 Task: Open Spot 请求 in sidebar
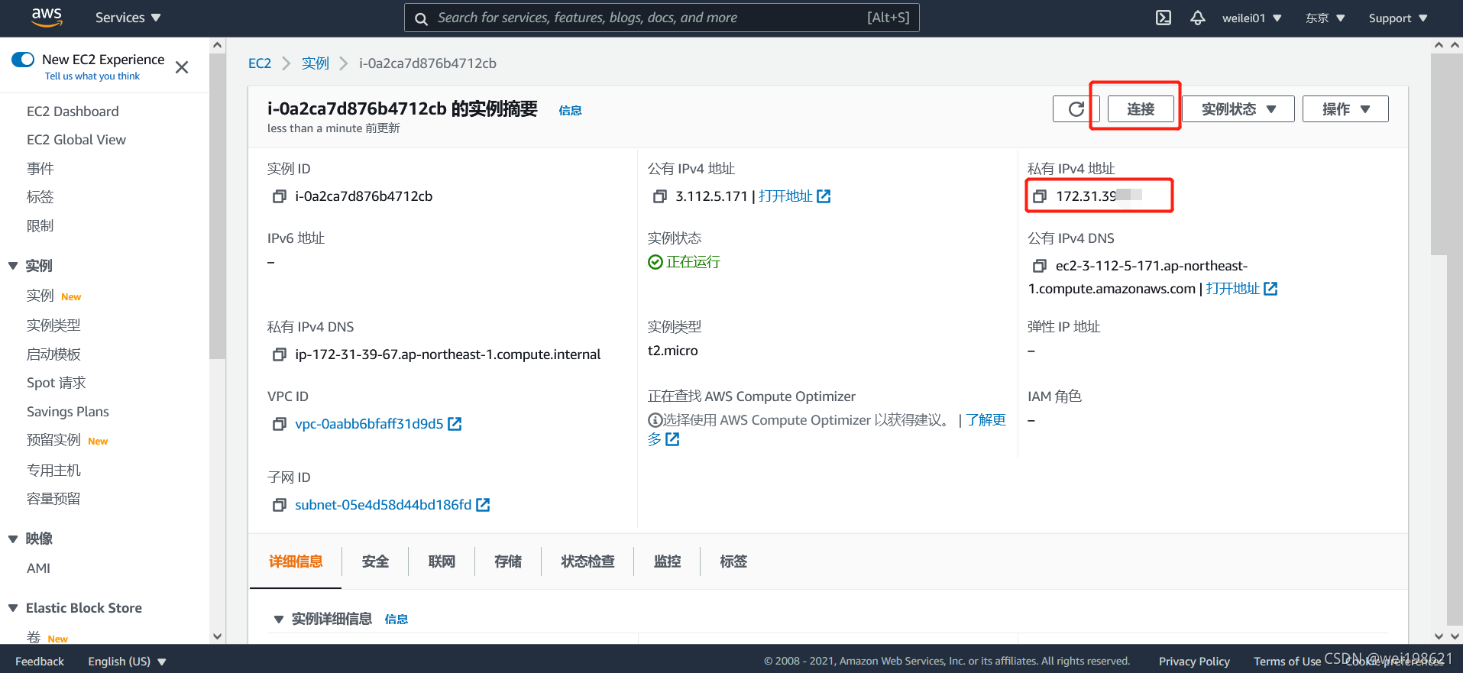[57, 383]
